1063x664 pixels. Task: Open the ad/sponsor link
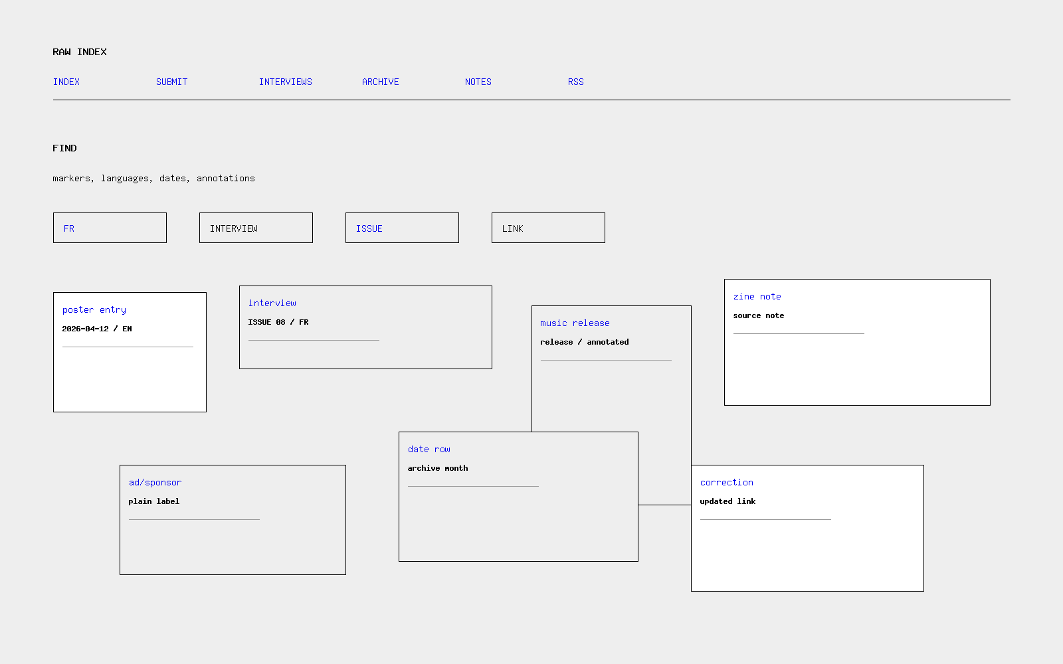point(155,482)
